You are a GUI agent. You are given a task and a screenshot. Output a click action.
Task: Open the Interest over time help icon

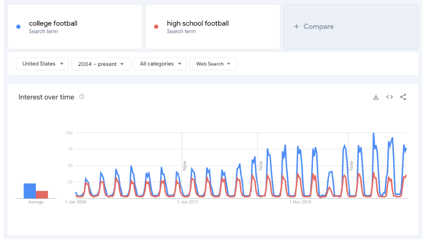point(82,97)
